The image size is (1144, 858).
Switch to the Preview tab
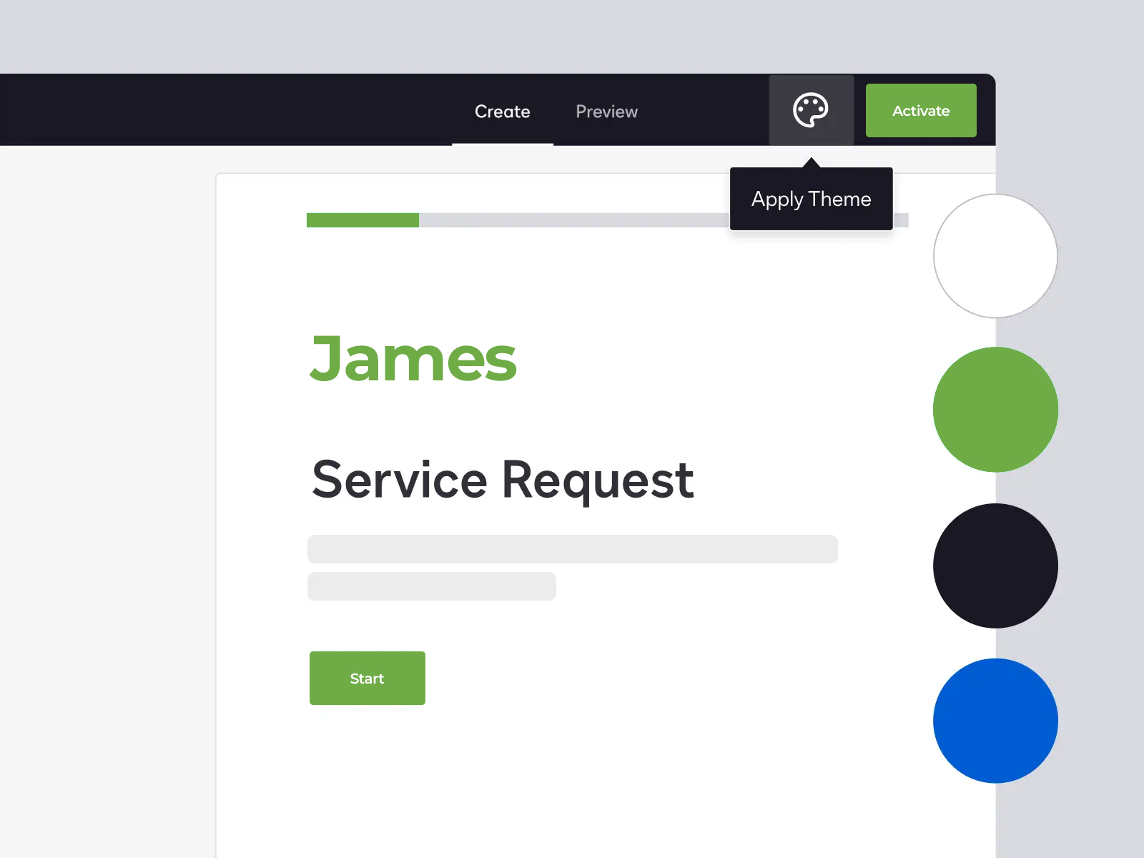pos(606,112)
